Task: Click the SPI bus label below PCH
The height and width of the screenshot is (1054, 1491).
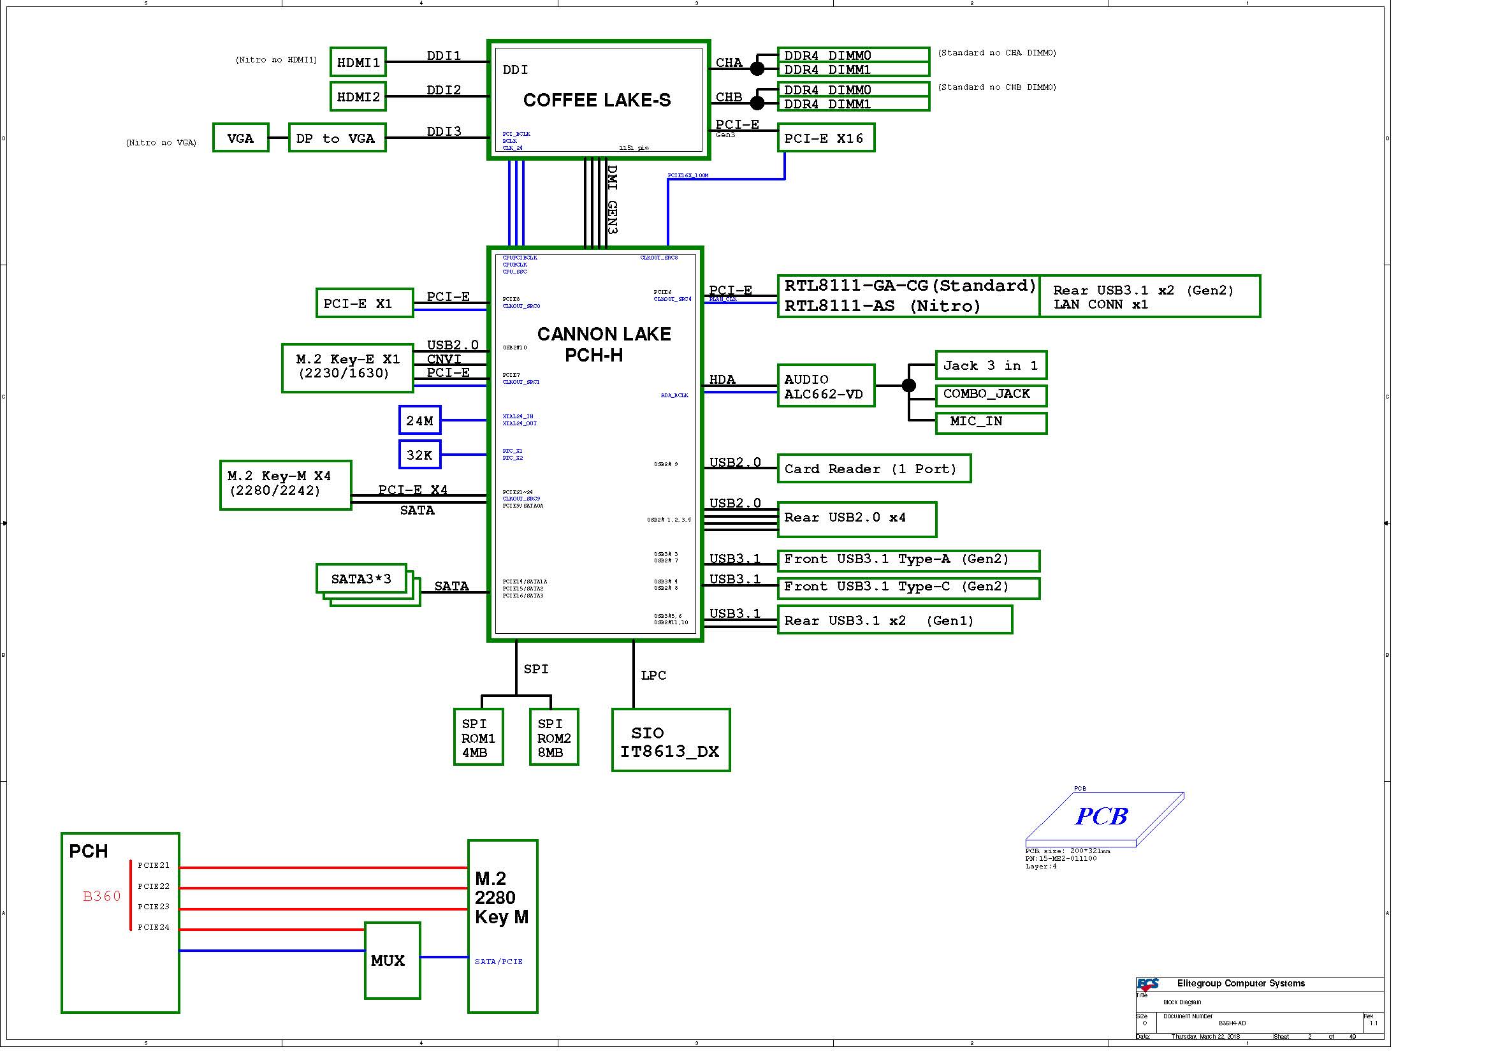Action: pos(535,669)
